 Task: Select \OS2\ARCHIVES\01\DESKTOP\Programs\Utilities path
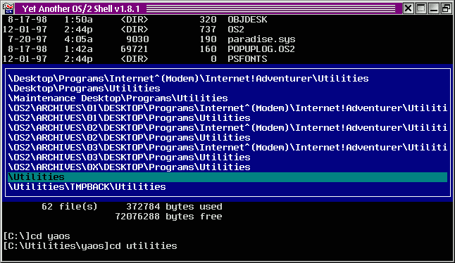point(129,118)
